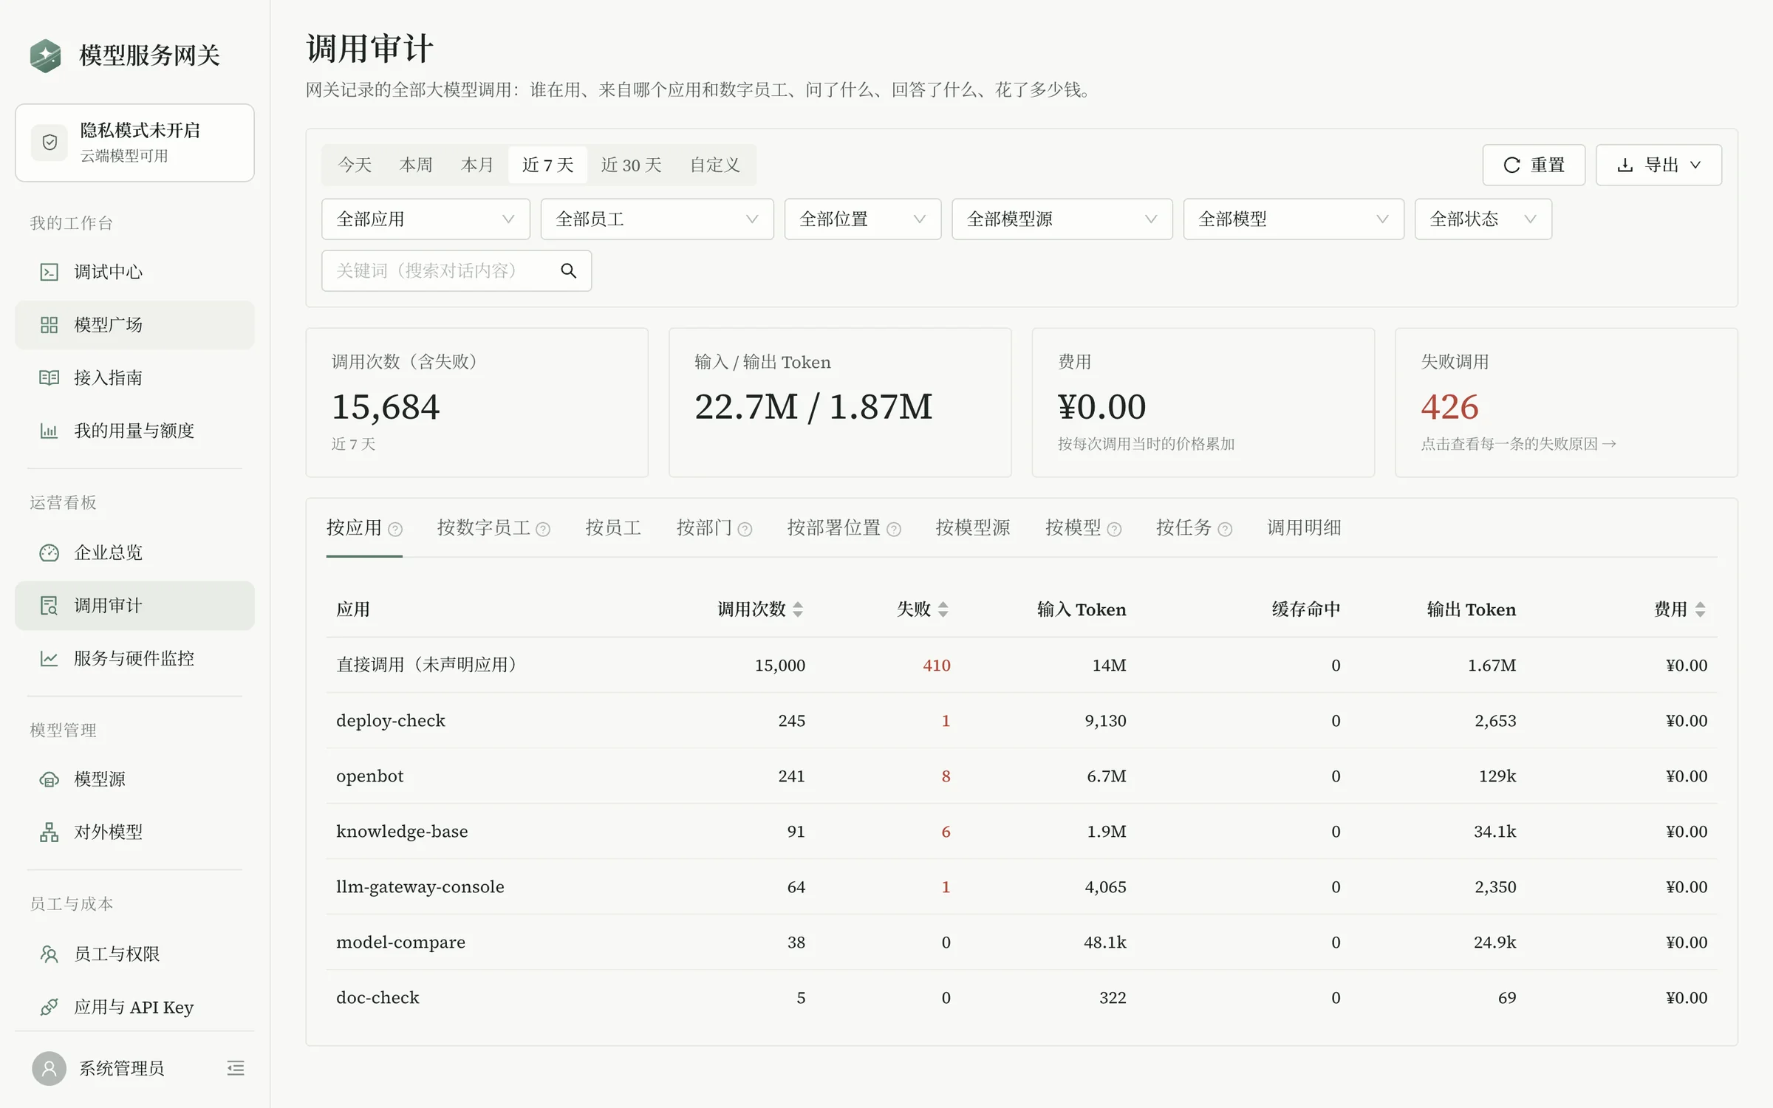The width and height of the screenshot is (1773, 1108).
Task: Click help icon next to 按部署位置
Action: [894, 529]
